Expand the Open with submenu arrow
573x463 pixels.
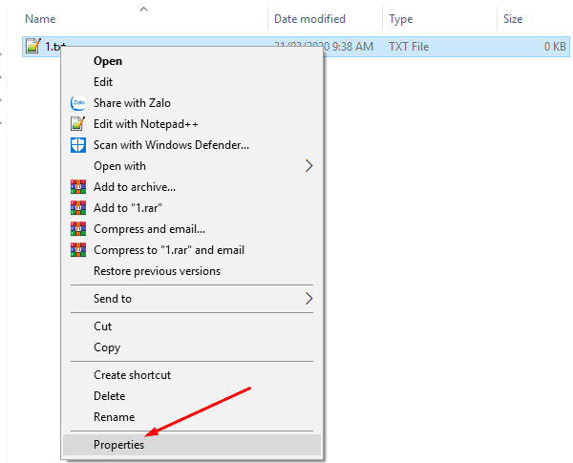(x=308, y=166)
